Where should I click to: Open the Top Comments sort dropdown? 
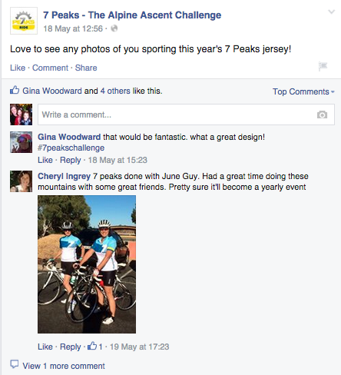(x=303, y=91)
